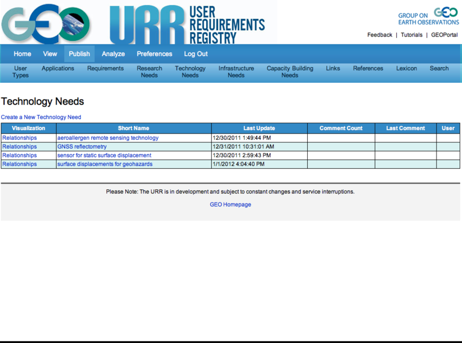Open the Publish menu
Viewport: 462px width, 343px height.
[x=79, y=54]
